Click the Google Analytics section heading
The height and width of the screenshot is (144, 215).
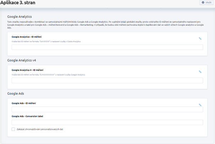[20, 17]
